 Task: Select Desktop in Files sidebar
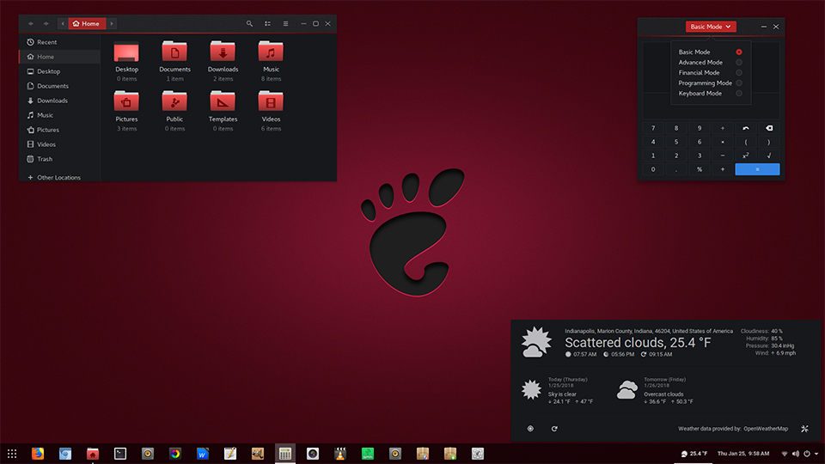coord(59,71)
